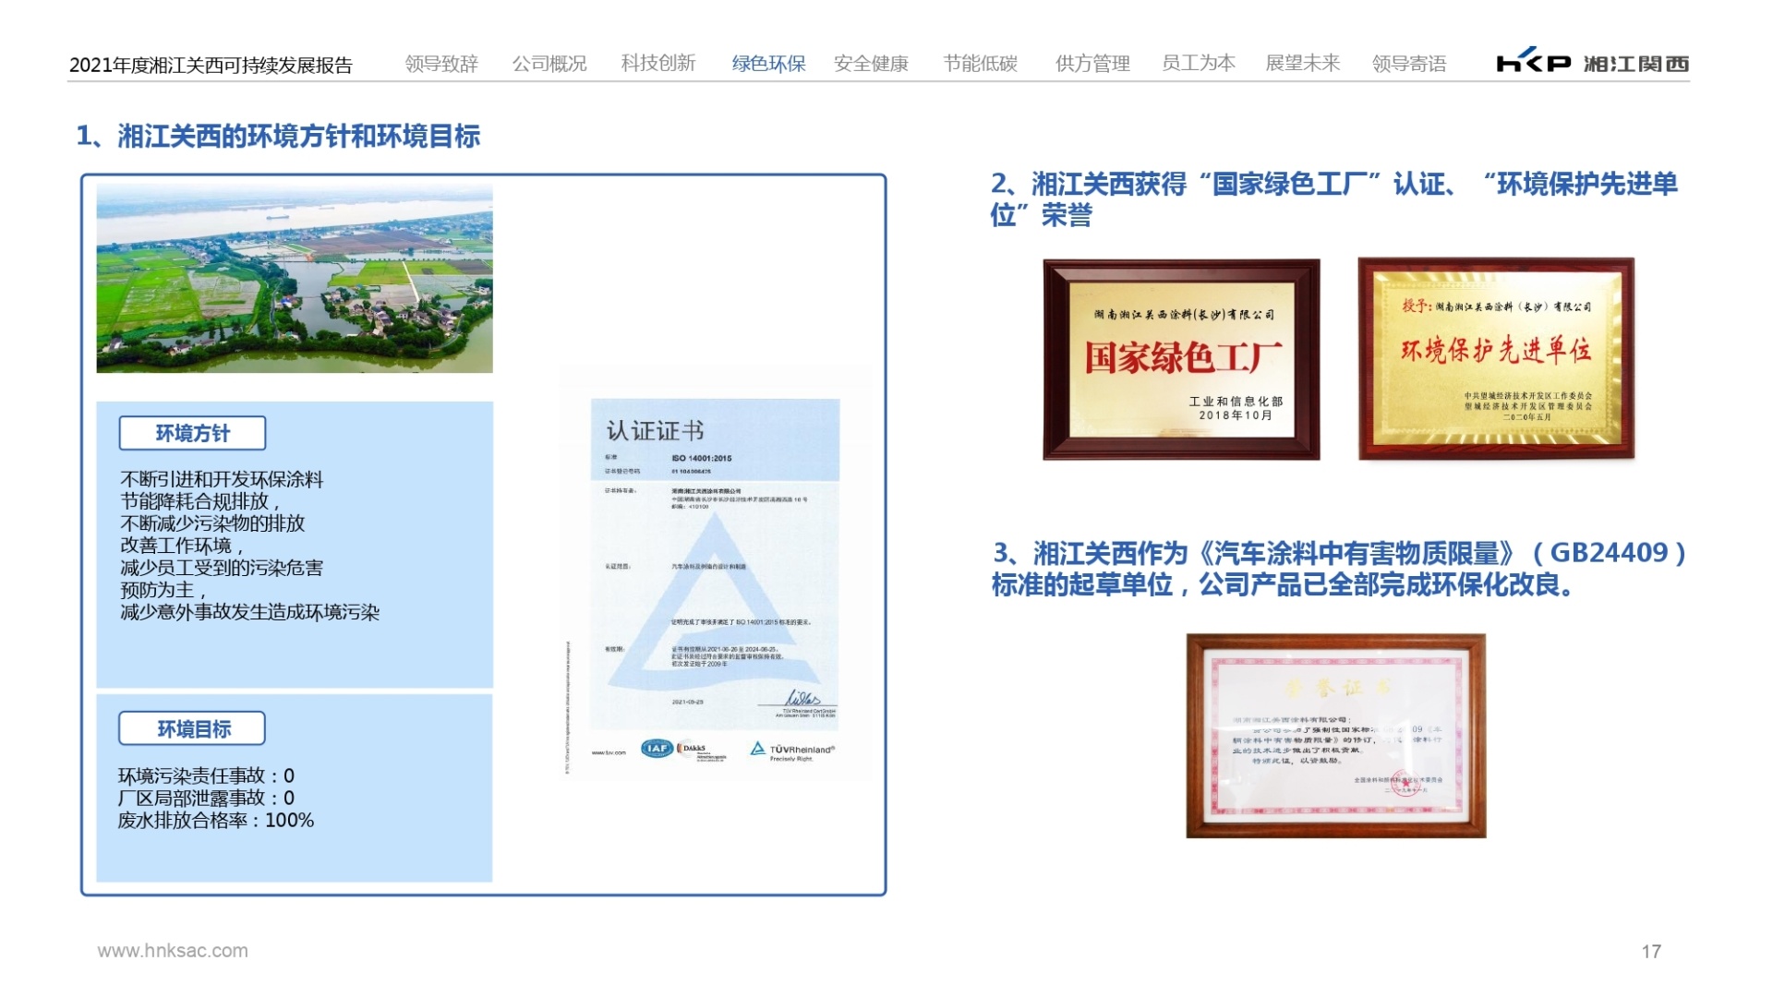This screenshot has height=997, width=1773.
Task: Click the 环境保护先进单位 plaque image
Action: 1496,358
